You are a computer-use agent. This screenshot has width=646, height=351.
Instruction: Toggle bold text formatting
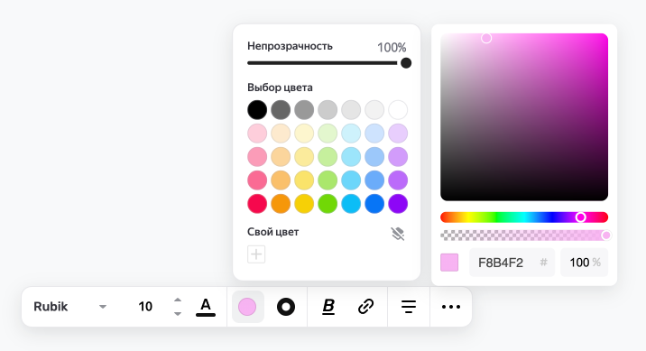[x=328, y=307]
